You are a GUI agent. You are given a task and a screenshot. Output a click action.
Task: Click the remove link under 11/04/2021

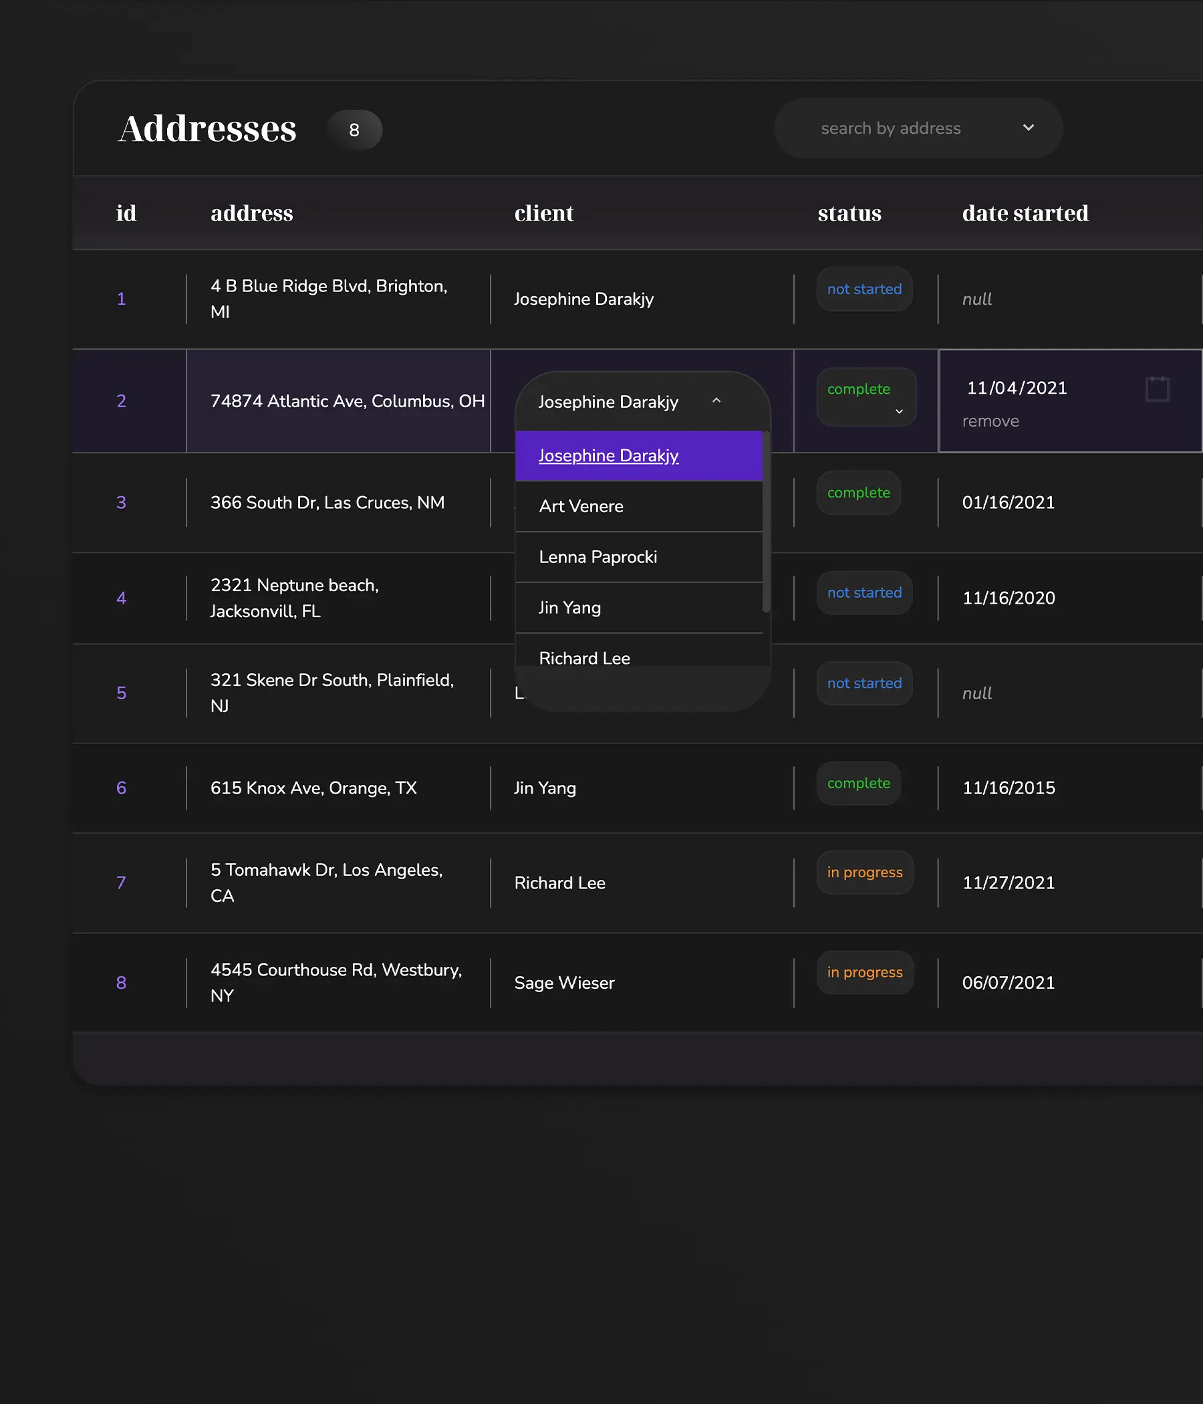click(x=990, y=421)
